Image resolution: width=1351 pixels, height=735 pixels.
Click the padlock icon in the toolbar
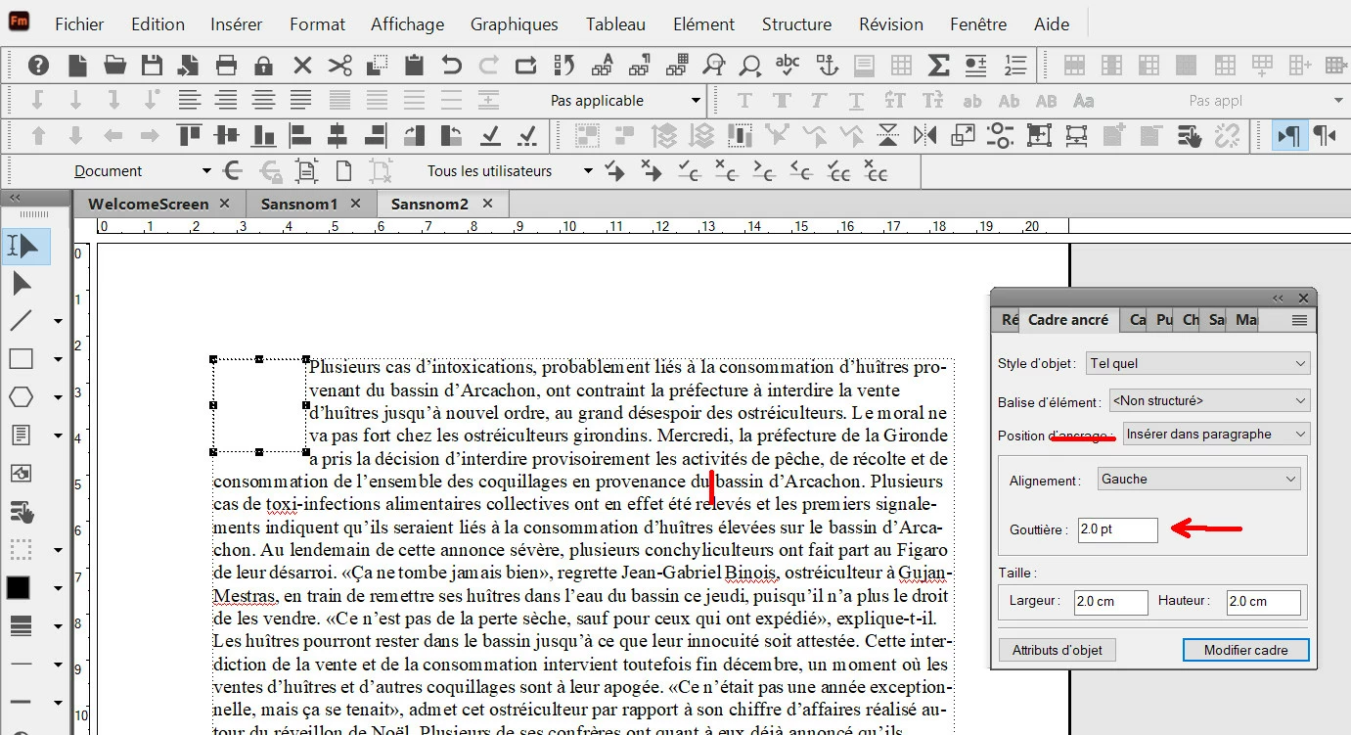[x=263, y=66]
